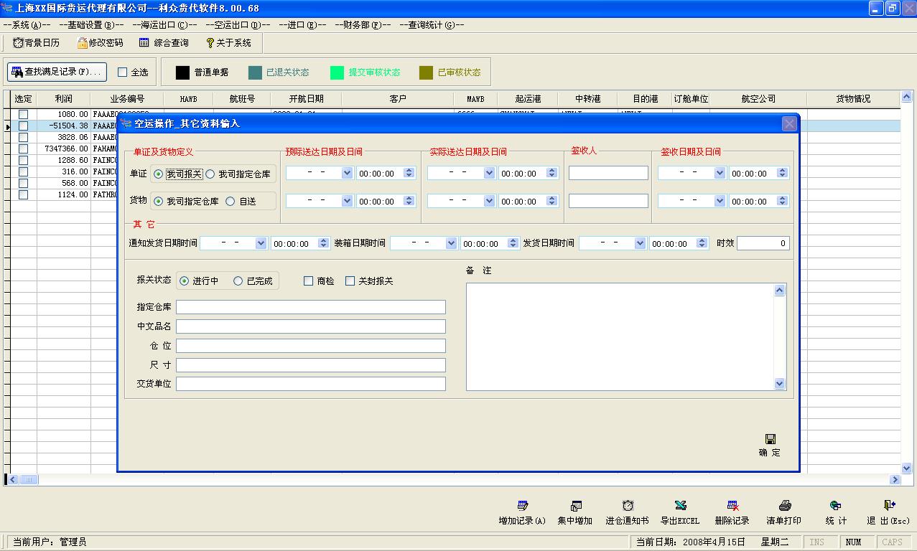Click into the 备注 text area
The image size is (917, 551).
pos(620,336)
